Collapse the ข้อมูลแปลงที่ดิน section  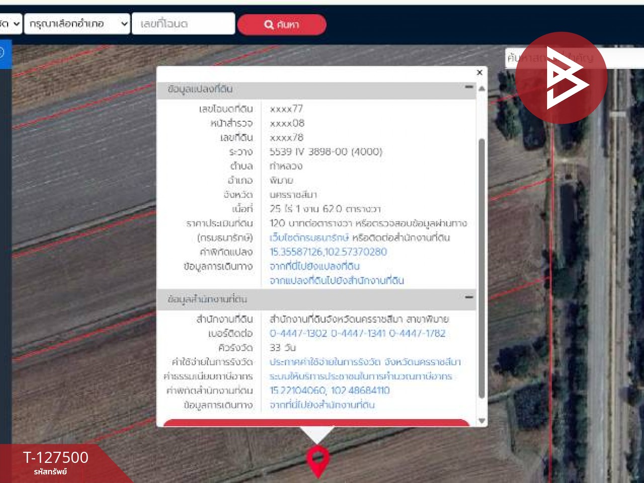(469, 88)
